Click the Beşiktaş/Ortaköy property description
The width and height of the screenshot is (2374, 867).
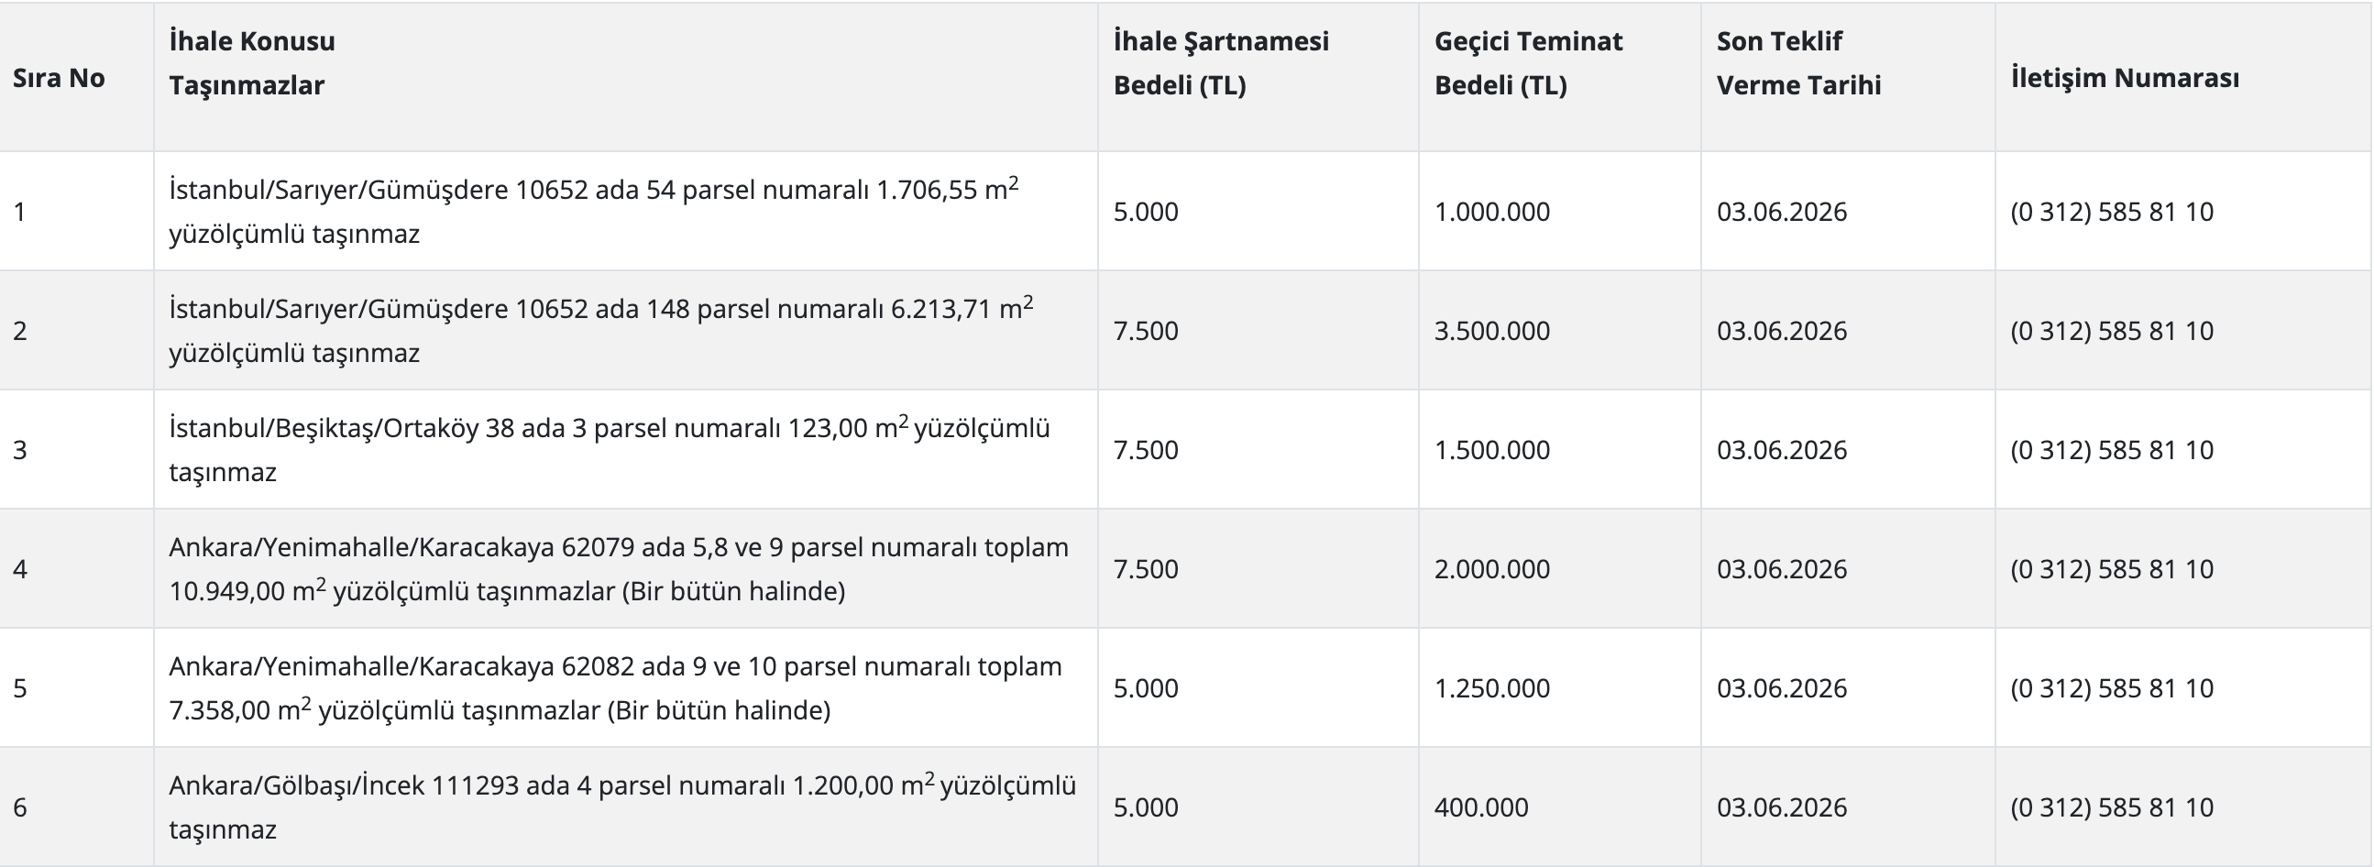[609, 449]
